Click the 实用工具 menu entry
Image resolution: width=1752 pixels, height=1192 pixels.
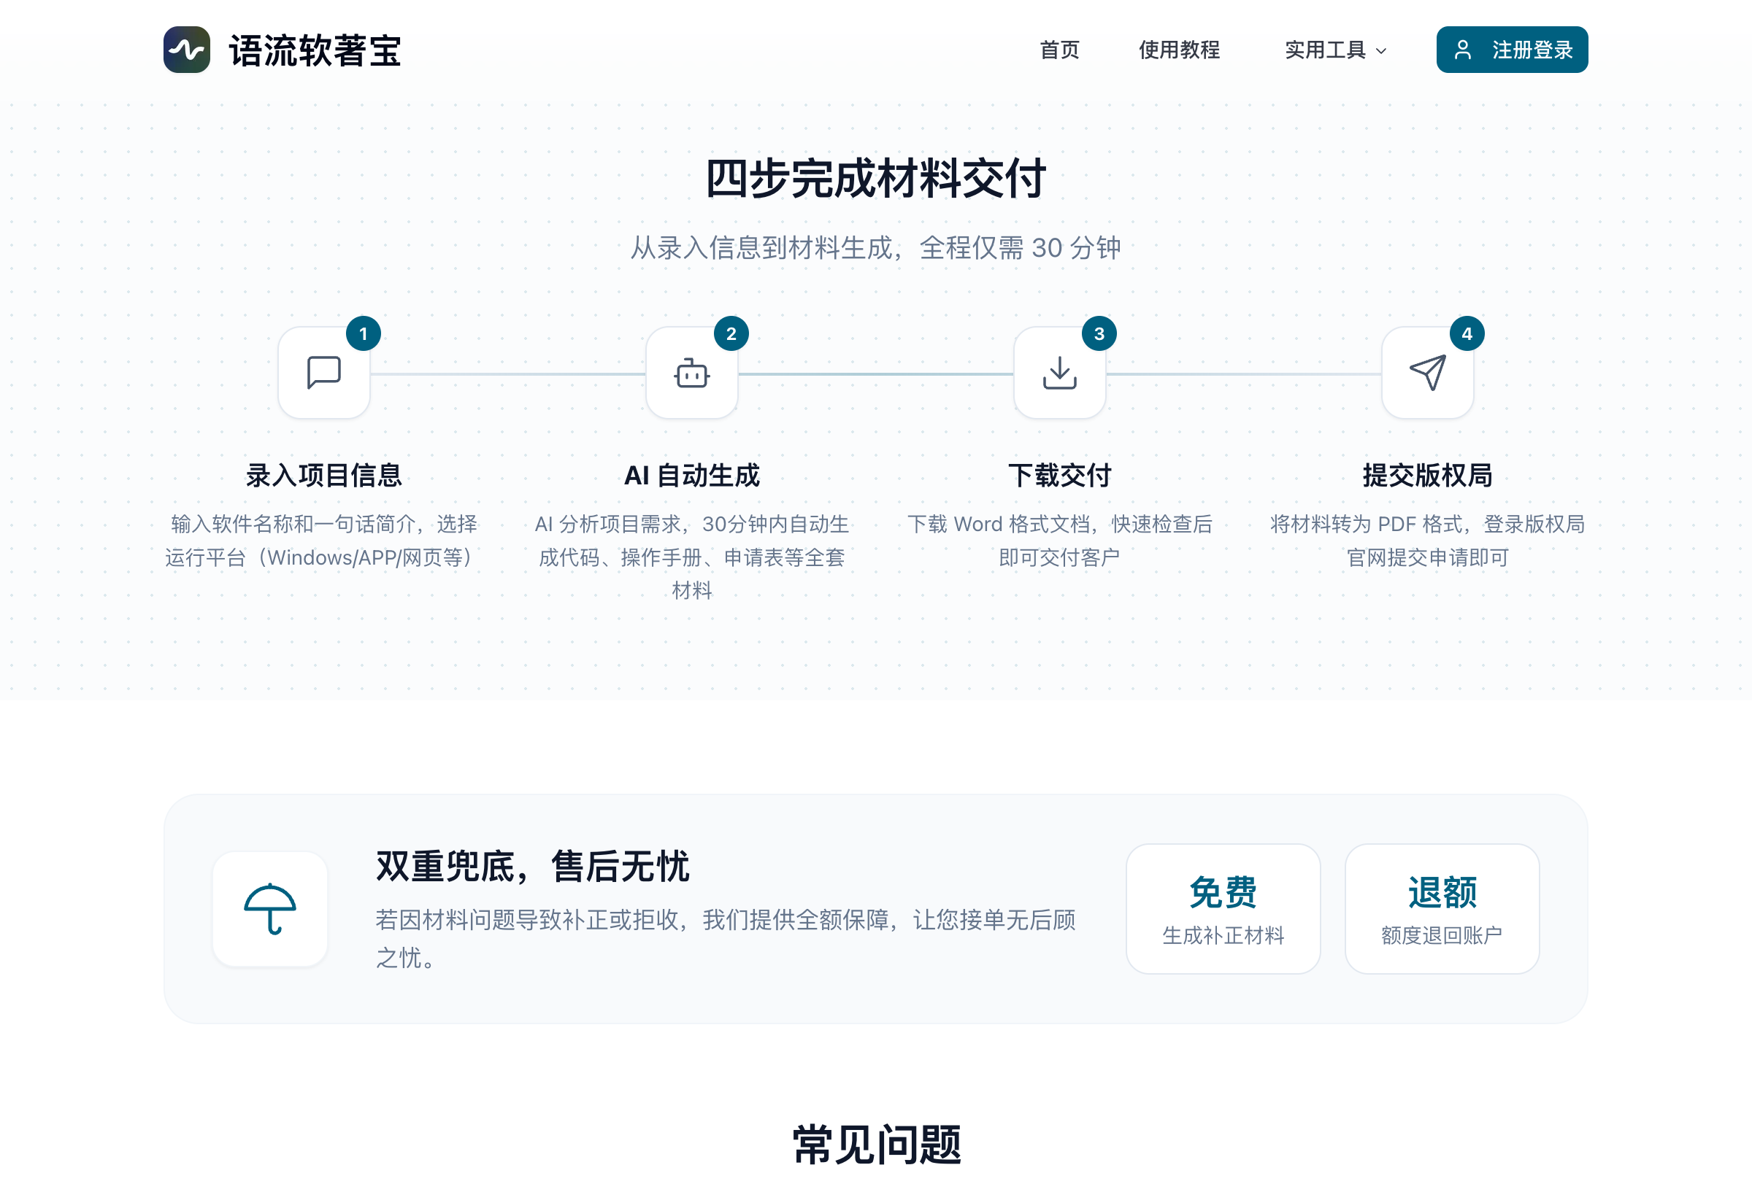pyautogui.click(x=1327, y=50)
